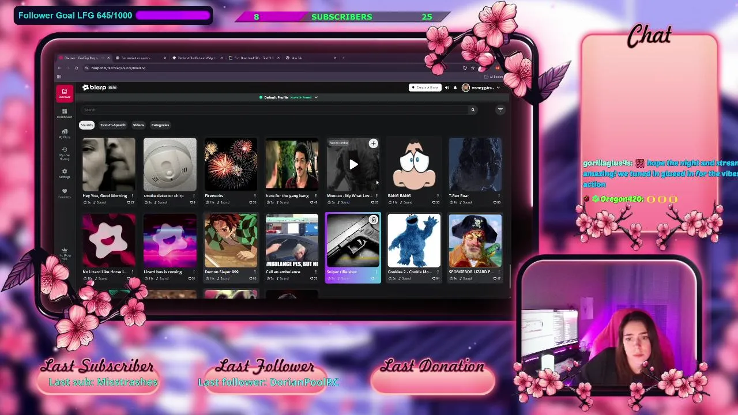The width and height of the screenshot is (738, 415).
Task: Switch to the Categories tab
Action: tap(160, 125)
